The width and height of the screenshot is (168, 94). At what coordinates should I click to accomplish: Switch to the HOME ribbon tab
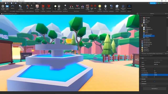click(20, 3)
